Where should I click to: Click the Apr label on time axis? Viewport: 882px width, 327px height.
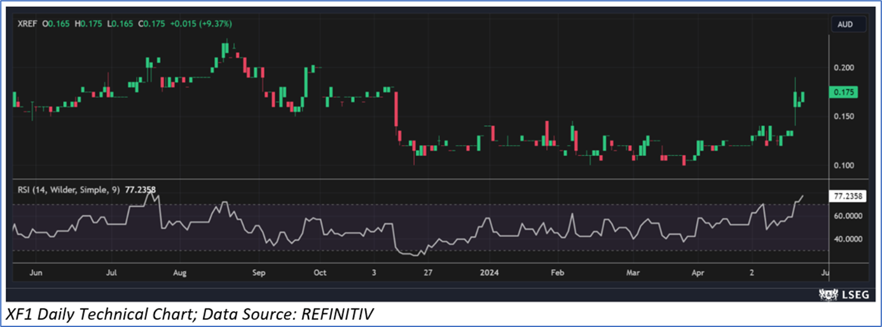tap(698, 273)
